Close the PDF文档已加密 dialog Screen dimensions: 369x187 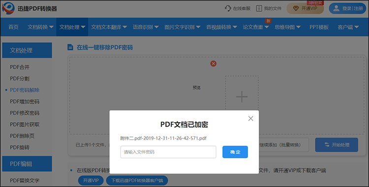(250, 118)
